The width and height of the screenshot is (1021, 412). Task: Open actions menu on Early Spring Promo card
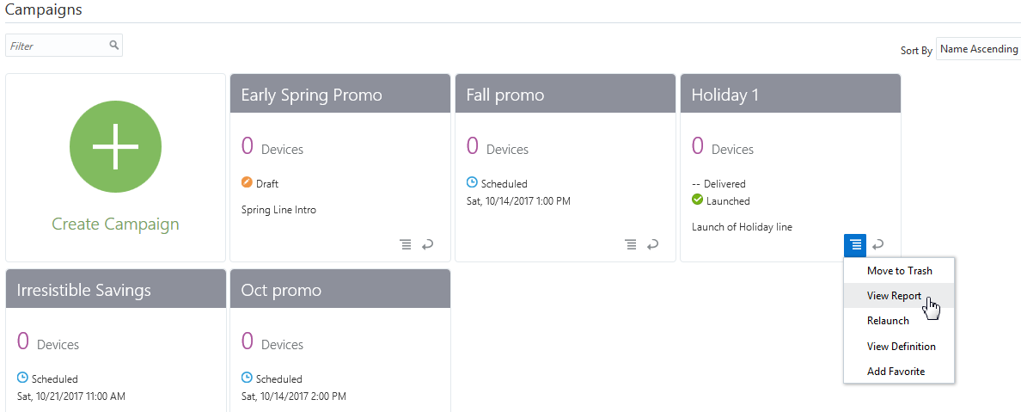[x=406, y=245]
